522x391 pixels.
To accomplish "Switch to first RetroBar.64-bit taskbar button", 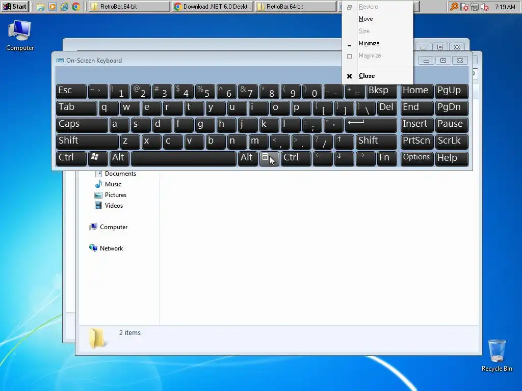I will click(129, 7).
